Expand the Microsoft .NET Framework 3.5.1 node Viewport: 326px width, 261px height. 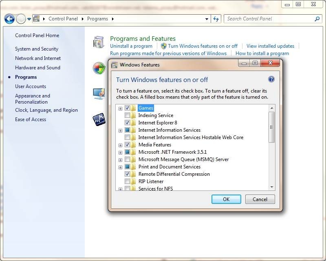pos(120,153)
